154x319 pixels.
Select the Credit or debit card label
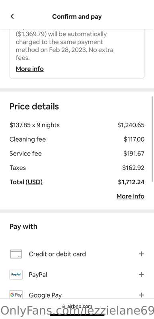[x=57, y=254]
